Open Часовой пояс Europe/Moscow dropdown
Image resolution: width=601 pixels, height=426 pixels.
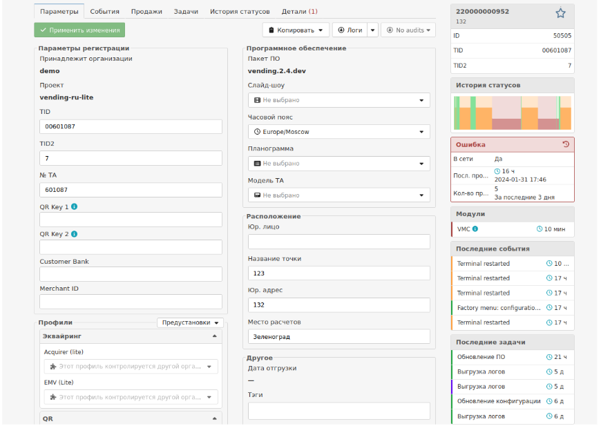[338, 132]
